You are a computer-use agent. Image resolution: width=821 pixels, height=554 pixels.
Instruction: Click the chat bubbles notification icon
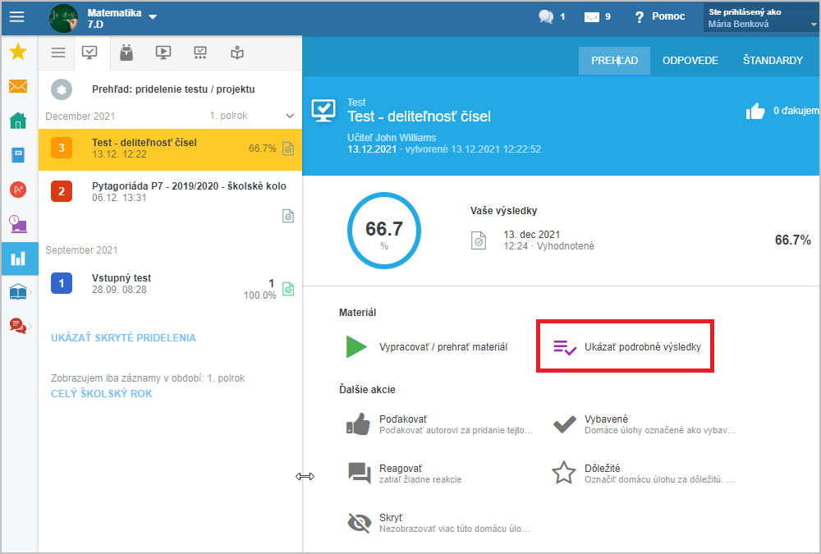click(x=546, y=16)
